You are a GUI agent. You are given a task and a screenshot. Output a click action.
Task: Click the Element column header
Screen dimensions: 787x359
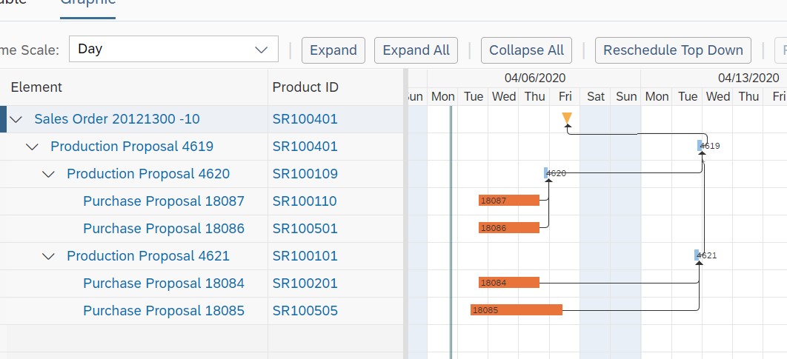(36, 87)
